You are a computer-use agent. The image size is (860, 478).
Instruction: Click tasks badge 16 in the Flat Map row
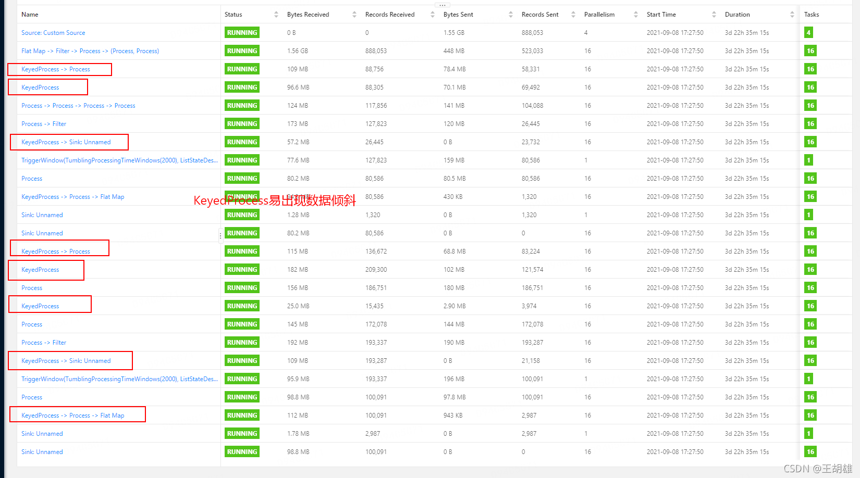point(810,51)
